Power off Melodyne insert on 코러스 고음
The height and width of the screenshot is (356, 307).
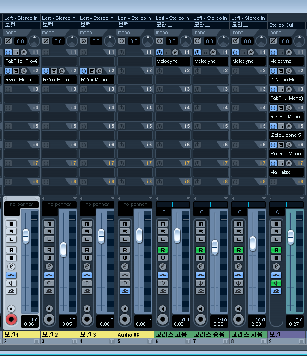click(159, 52)
